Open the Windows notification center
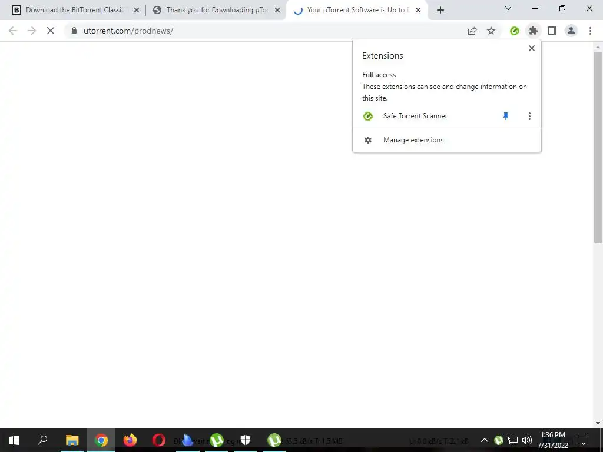 584,440
